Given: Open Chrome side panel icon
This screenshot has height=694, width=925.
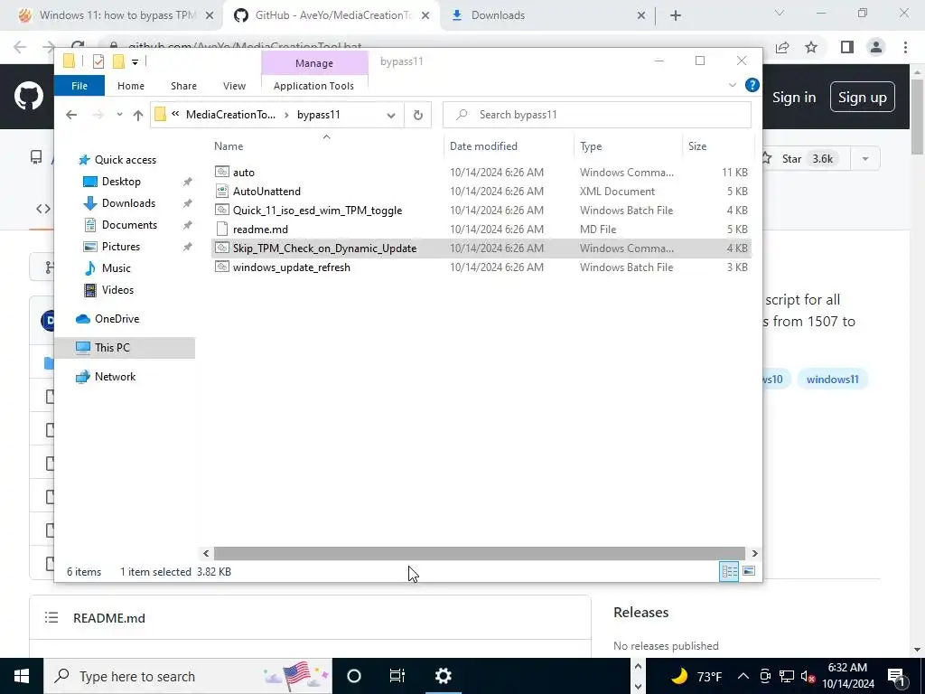Looking at the screenshot, I should click(x=846, y=47).
